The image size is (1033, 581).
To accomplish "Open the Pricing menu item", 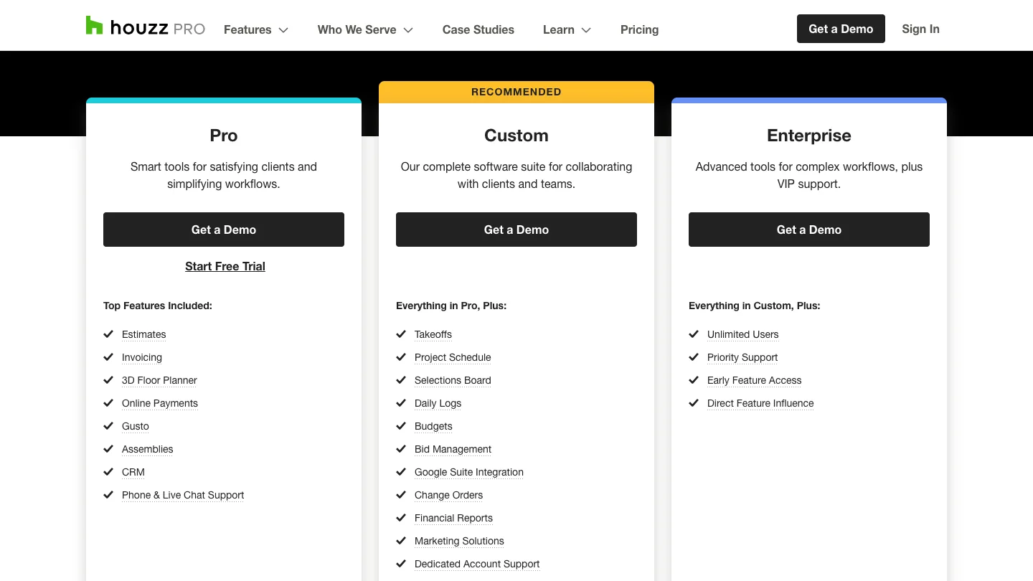I will pyautogui.click(x=639, y=29).
